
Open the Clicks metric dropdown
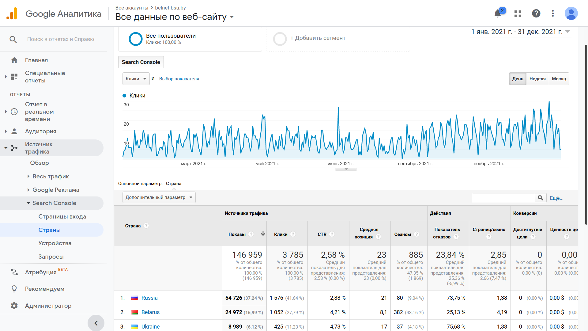tap(136, 79)
